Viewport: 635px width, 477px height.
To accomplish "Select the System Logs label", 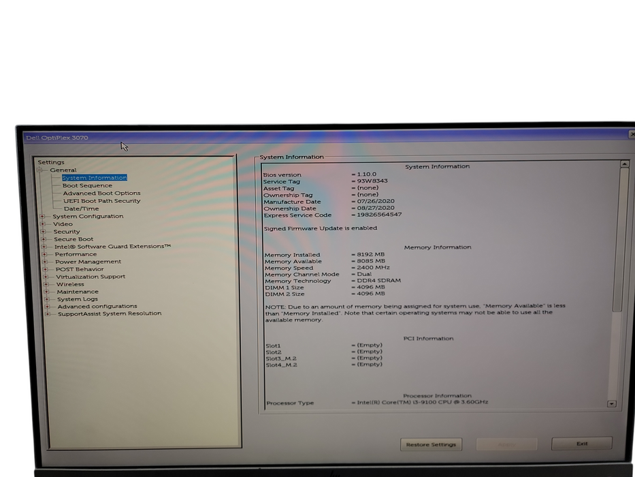I will pos(78,299).
